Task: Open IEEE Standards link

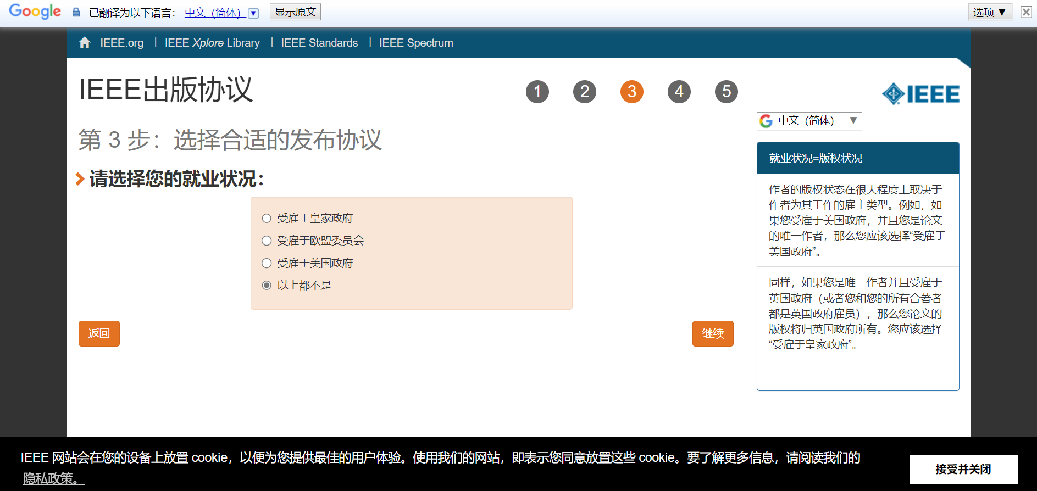Action: coord(319,43)
